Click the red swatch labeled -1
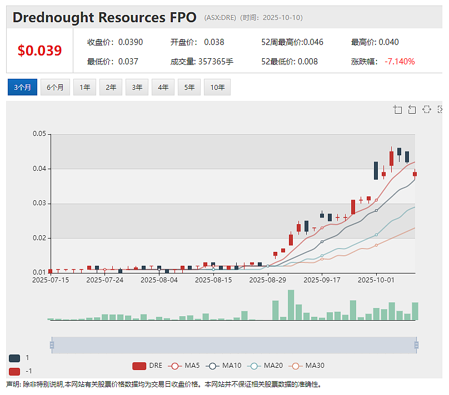 pos(14,371)
